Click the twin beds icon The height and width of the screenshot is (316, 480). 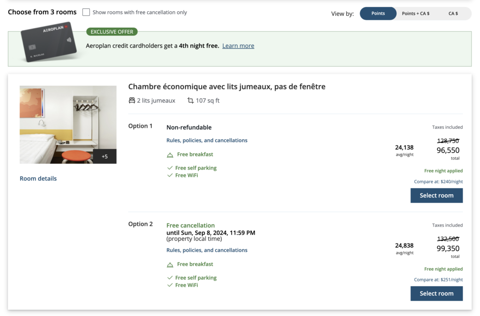pyautogui.click(x=132, y=101)
